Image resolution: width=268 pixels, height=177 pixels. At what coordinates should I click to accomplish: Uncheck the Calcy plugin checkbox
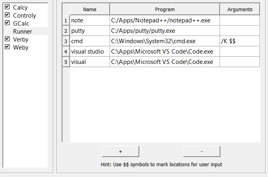[7, 7]
